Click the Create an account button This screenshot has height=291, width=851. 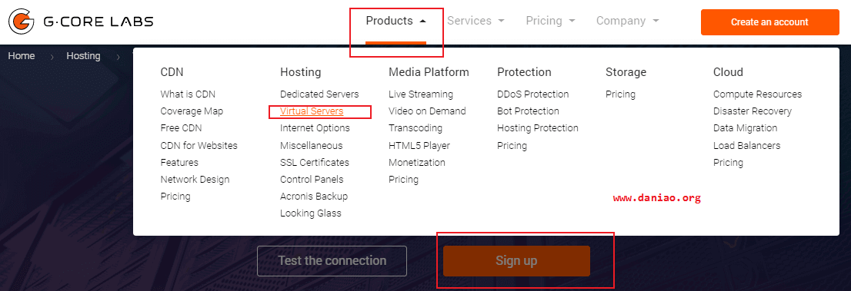click(x=769, y=22)
